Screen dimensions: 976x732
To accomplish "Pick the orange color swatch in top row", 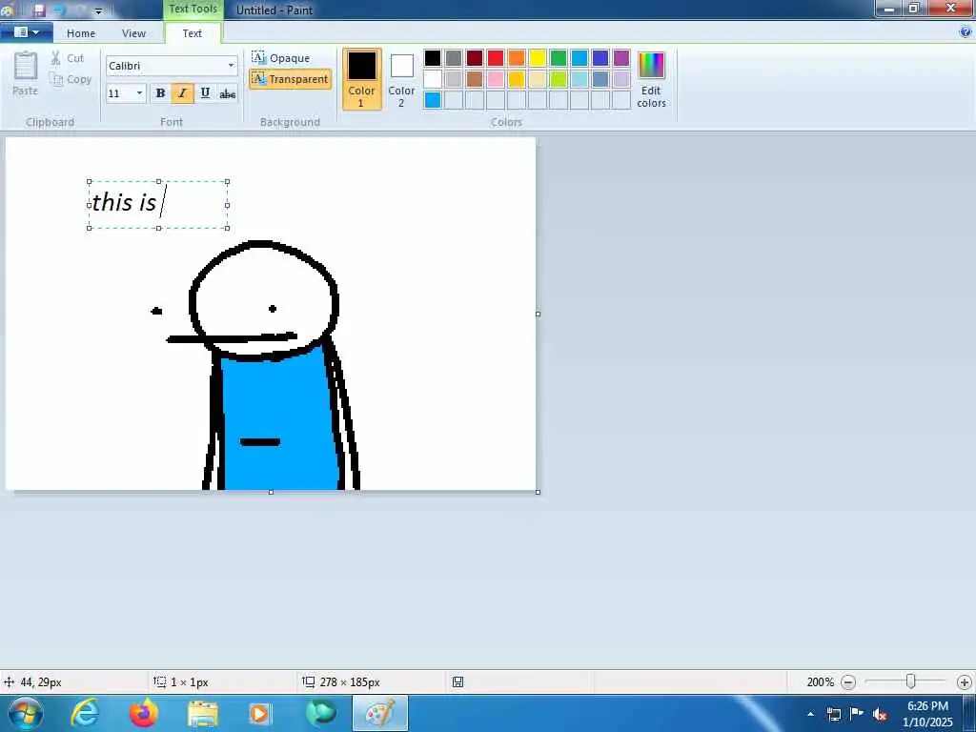I will [x=517, y=58].
